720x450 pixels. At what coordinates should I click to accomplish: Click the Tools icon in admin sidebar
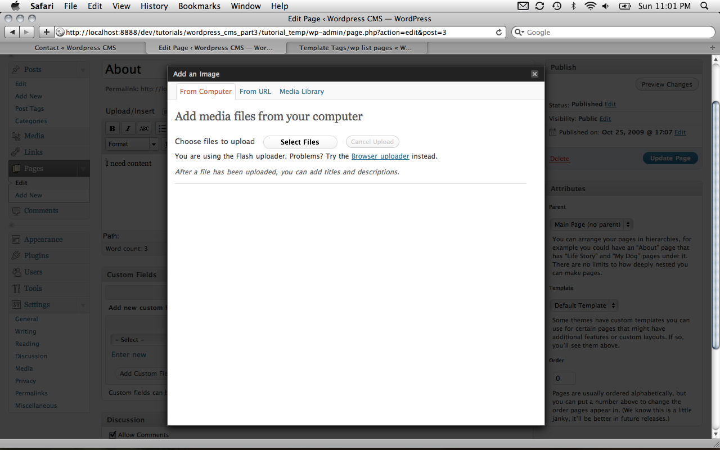pyautogui.click(x=16, y=289)
